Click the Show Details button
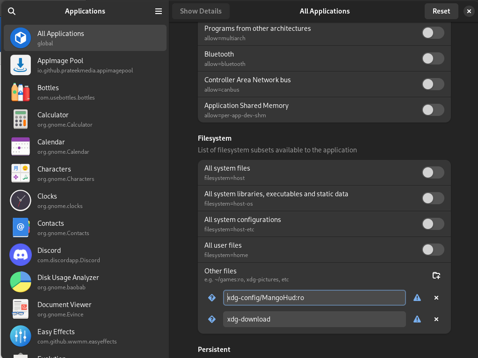Viewport: 478px width, 358px height. [201, 11]
